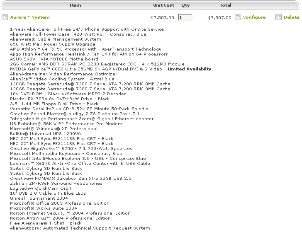This screenshot has height=232, width=302.
Task: Select 2GB Corsair XMS DDR SDRAM line
Action: [x=97, y=64]
